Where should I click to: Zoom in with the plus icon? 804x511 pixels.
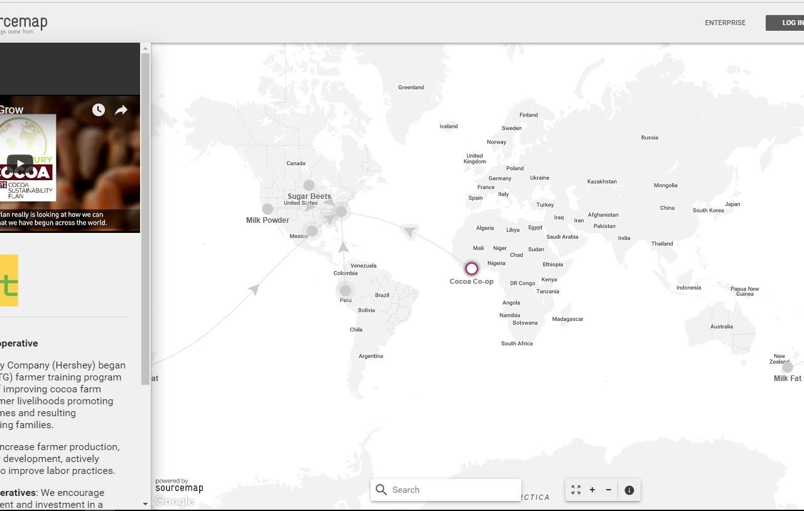592,490
